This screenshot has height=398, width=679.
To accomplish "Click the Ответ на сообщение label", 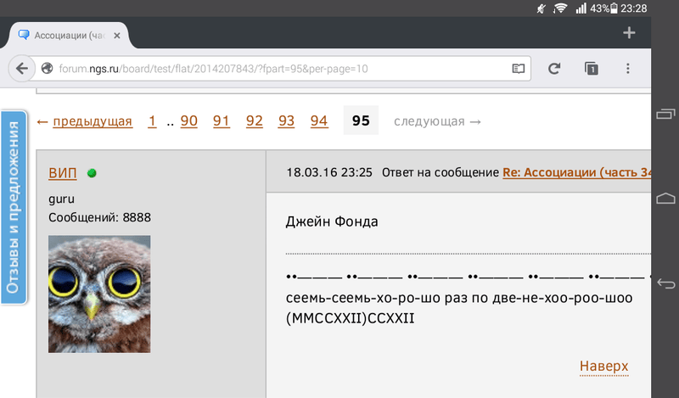I will 441,172.
